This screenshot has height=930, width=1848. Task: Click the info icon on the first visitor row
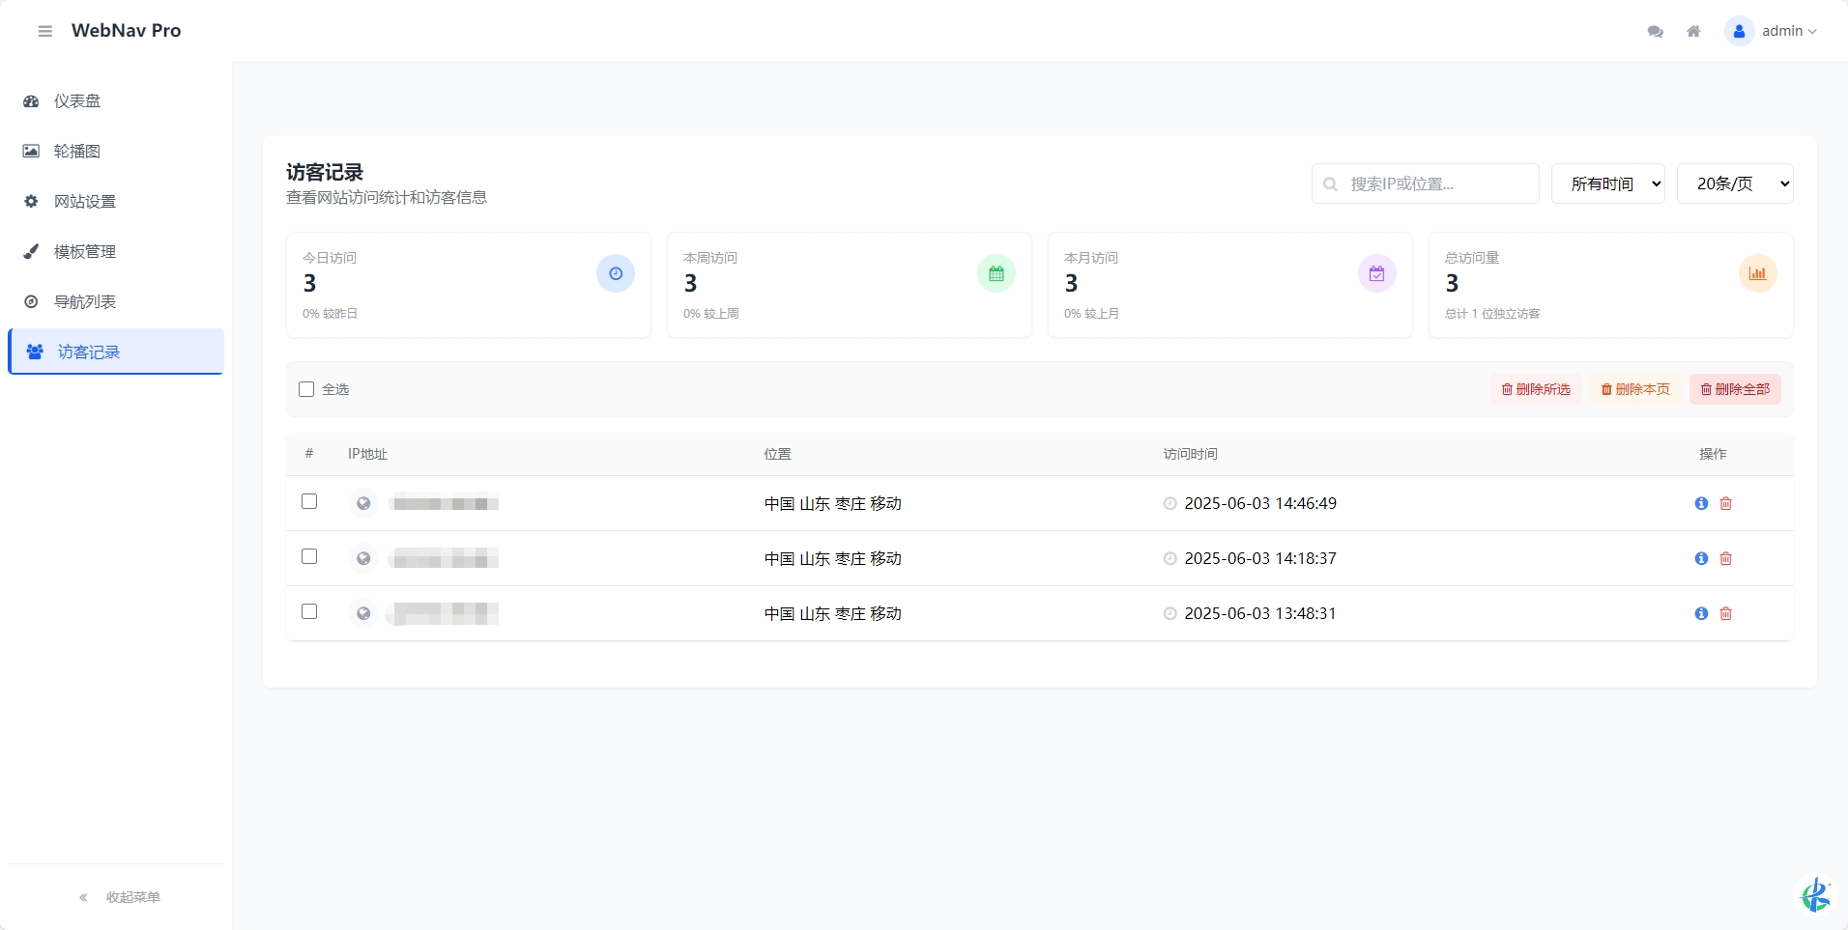(x=1700, y=503)
